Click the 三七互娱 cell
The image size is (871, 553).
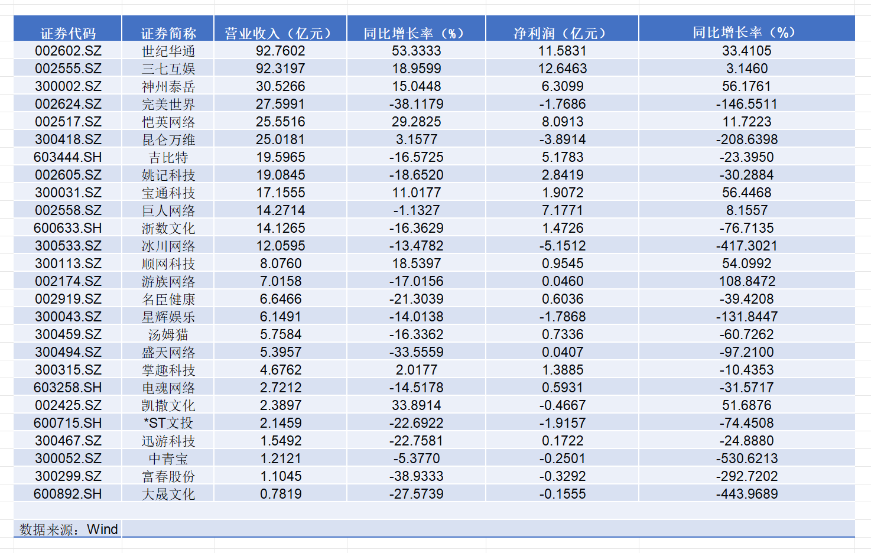click(x=168, y=69)
